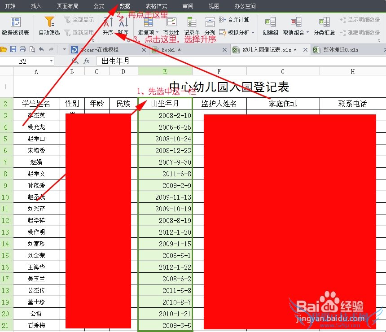Open the 页面布局 ribbon tab
Viewport: 386px width, 332px height.
pyautogui.click(x=67, y=6)
